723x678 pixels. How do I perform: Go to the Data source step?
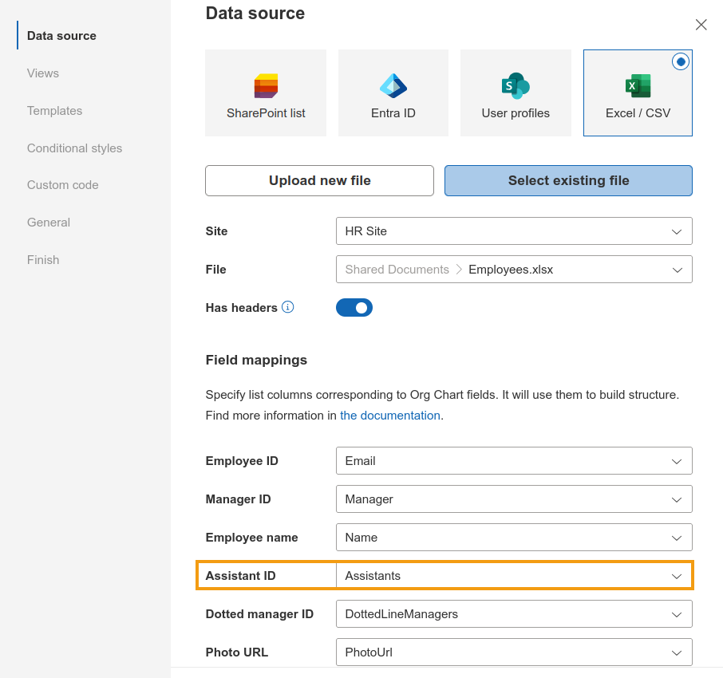coord(61,35)
